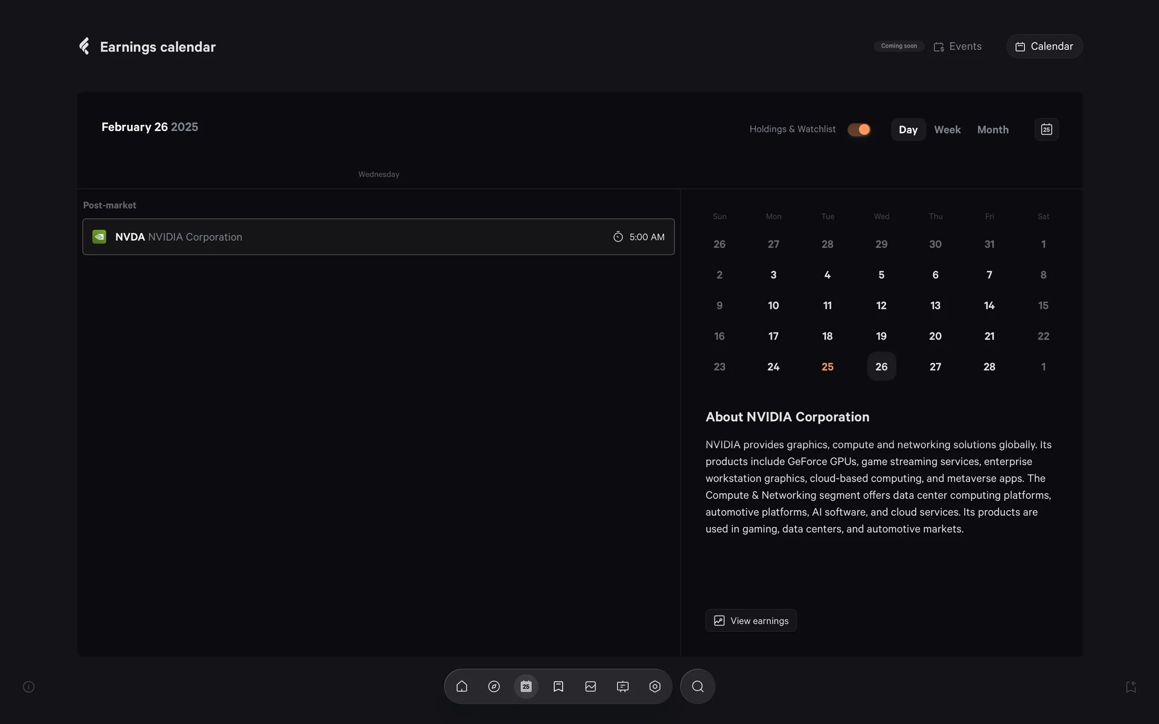Open the chart icon in dock
Viewport: 1159px width, 724px height.
point(590,687)
